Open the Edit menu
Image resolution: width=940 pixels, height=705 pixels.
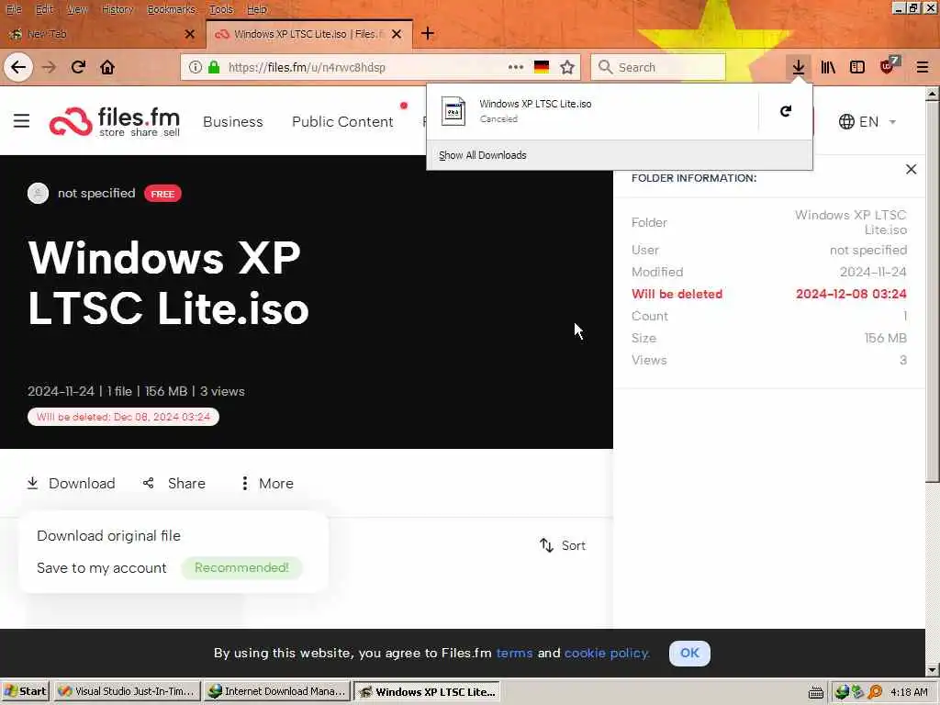coord(44,9)
